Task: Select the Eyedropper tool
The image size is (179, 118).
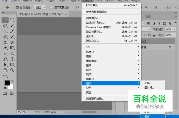Action: tap(12, 31)
